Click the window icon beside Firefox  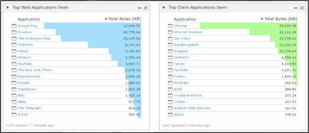(170, 77)
